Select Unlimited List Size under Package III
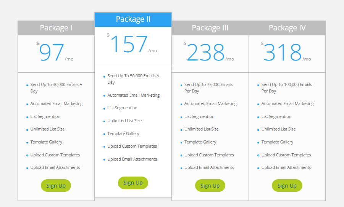 click(x=201, y=129)
